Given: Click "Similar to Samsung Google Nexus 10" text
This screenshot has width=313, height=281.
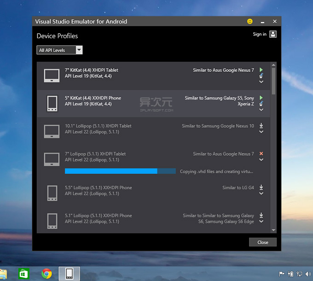Looking at the screenshot, I should tap(218, 126).
